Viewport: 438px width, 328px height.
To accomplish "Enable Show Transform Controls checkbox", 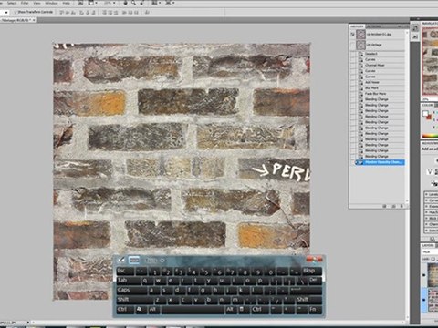I will click(15, 12).
